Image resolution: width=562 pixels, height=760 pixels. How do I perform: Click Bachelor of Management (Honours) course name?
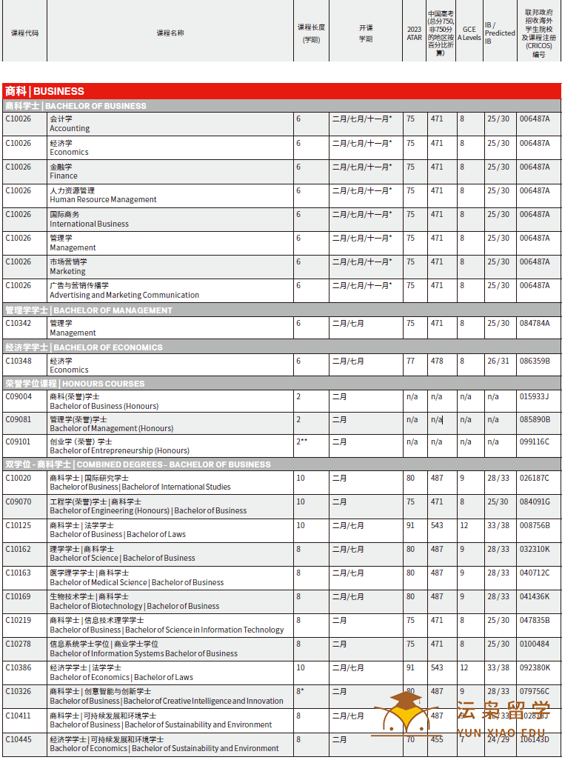111,428
